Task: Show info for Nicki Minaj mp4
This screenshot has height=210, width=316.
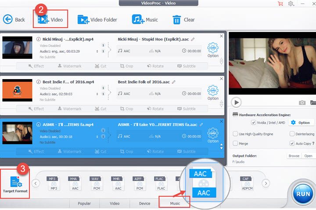Action: [x=39, y=39]
